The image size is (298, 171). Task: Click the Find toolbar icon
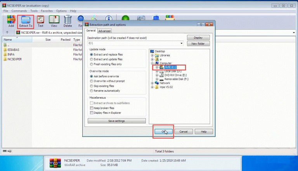81,19
